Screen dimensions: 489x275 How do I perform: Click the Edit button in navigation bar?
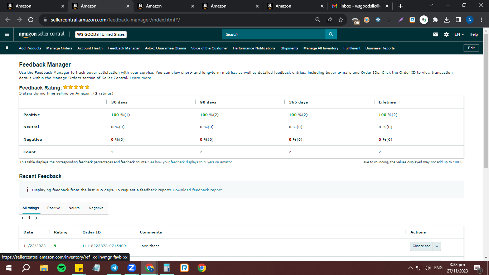(x=471, y=48)
